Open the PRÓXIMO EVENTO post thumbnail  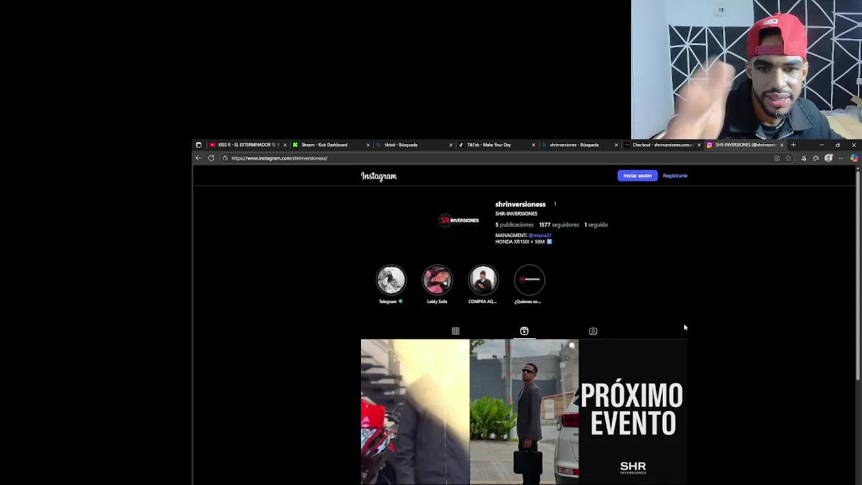pos(633,412)
